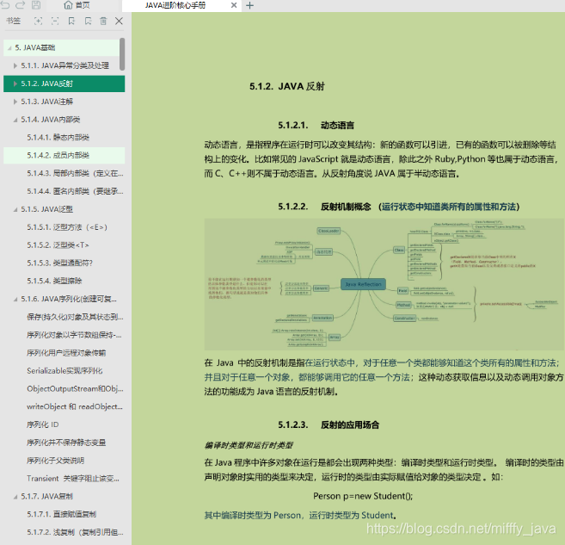Open the 首页 home tab

click(77, 5)
